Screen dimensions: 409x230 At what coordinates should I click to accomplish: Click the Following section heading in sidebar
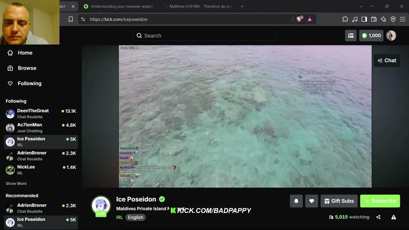pyautogui.click(x=16, y=101)
